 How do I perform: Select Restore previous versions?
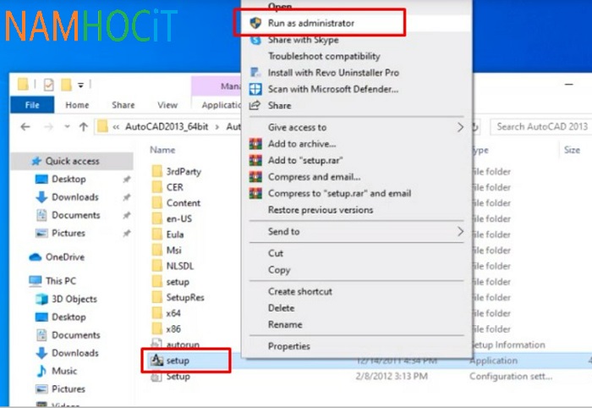point(356,210)
